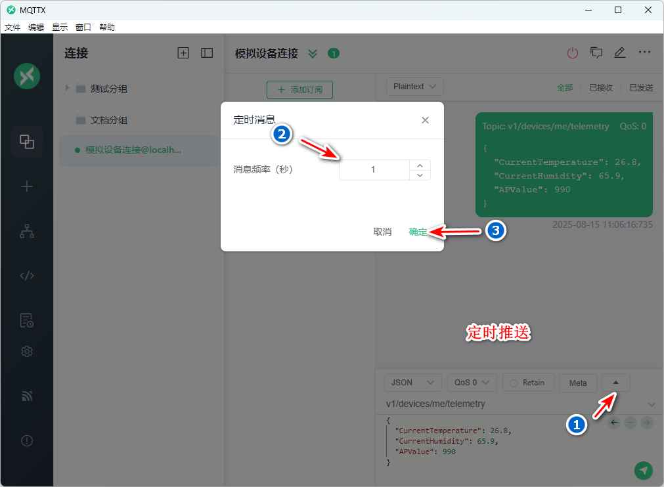Click the message frequency input field
This screenshot has width=664, height=487.
click(x=374, y=170)
